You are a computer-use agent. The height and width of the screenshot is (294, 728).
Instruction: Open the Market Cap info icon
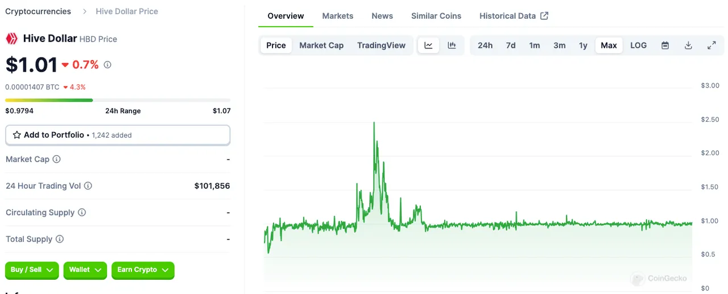[57, 159]
